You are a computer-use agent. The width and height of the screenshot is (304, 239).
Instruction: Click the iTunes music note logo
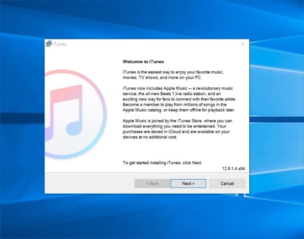pos(75,114)
